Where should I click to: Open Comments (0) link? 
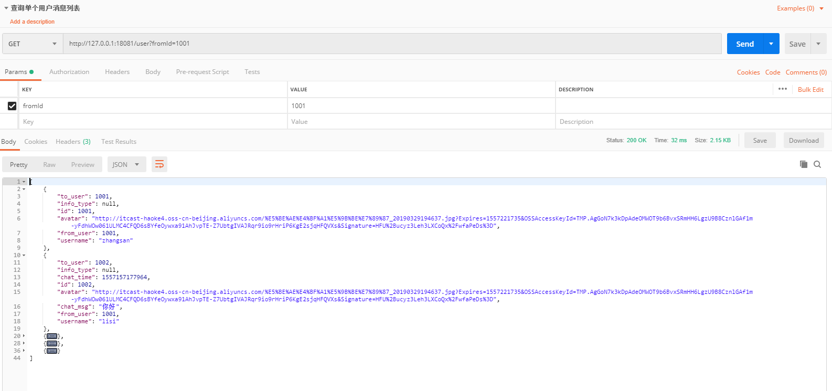(806, 72)
